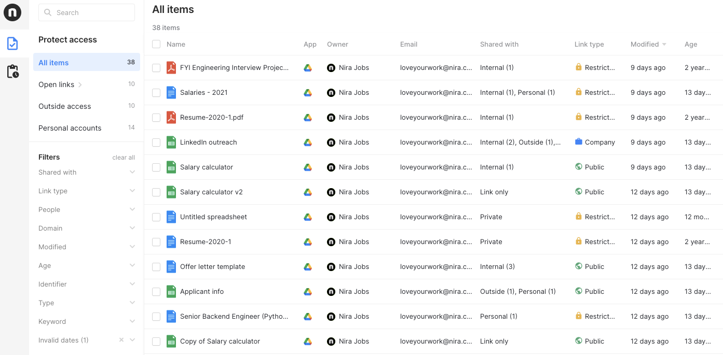Viewport: 723px width, 355px height.
Task: Click the globe icon on Salary calculator row
Action: click(x=579, y=167)
